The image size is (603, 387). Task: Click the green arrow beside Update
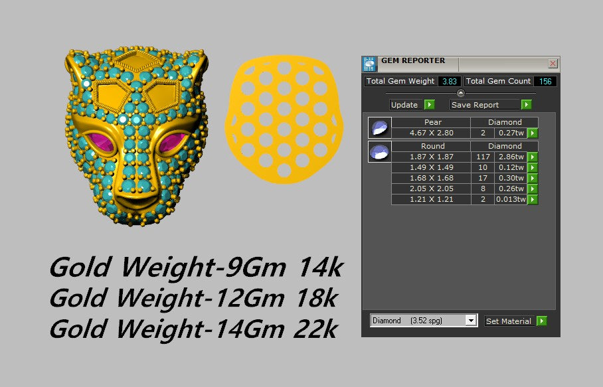pyautogui.click(x=429, y=104)
